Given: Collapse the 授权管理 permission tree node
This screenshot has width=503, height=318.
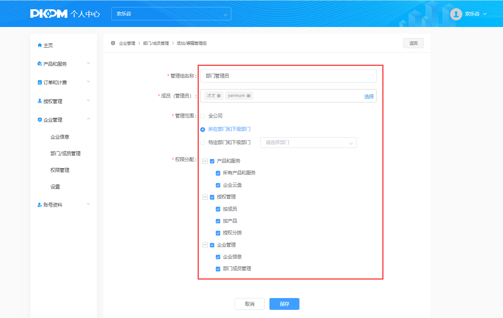Looking at the screenshot, I should click(205, 197).
